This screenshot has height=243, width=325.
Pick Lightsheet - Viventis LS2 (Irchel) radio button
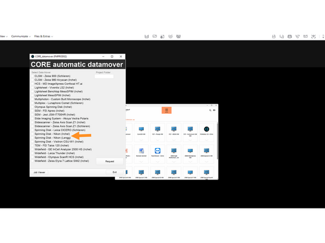click(x=32, y=88)
